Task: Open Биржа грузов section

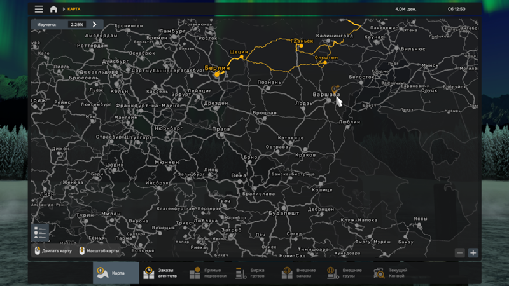Action: 251,273
